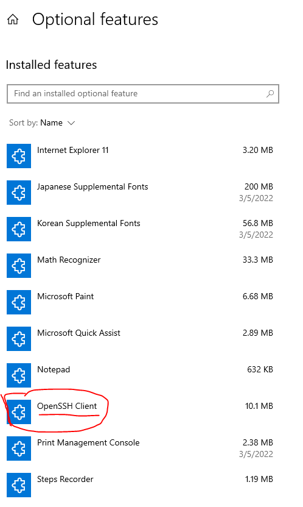Image resolution: width=303 pixels, height=507 pixels.
Task: Click the Math Recognizer feature icon
Action: 19,266
